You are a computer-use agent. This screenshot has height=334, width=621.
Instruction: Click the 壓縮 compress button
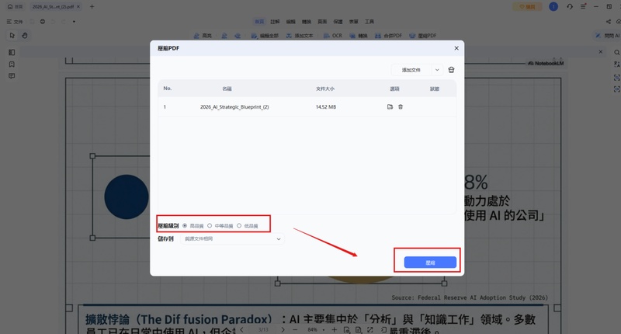[x=430, y=263]
